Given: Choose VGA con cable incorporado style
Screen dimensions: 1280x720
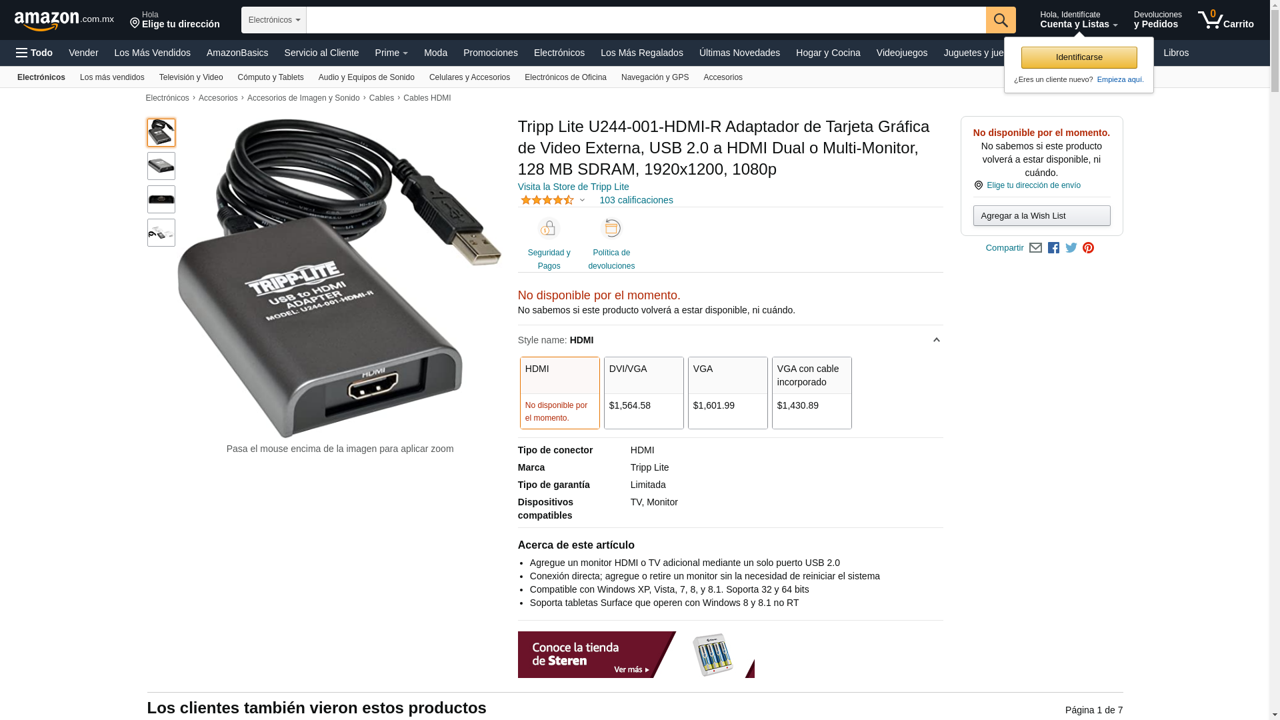Looking at the screenshot, I should click(x=811, y=393).
